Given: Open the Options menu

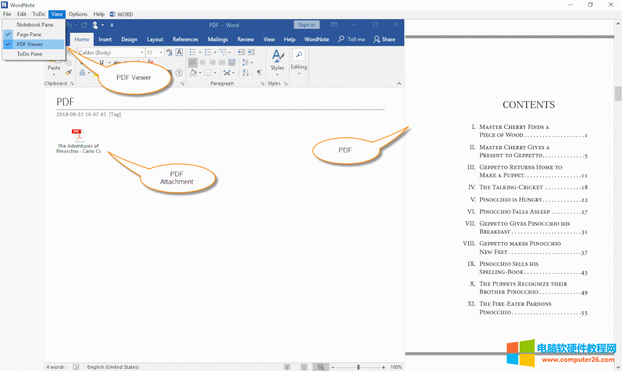Looking at the screenshot, I should (78, 14).
